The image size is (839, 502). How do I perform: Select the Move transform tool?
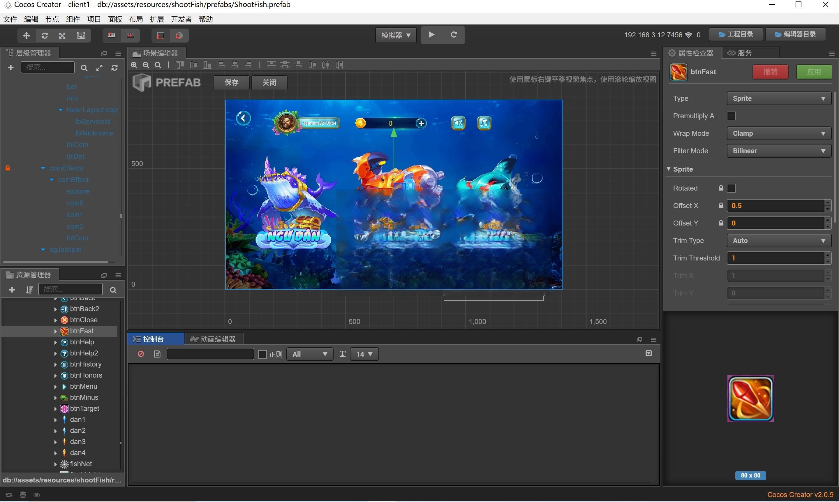[27, 36]
